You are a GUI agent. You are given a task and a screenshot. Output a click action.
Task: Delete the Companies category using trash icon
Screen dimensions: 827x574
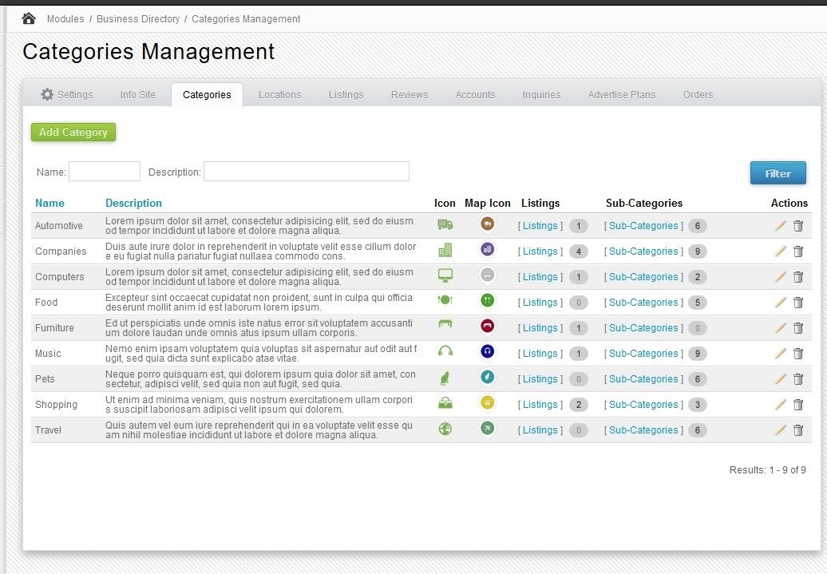coord(797,251)
